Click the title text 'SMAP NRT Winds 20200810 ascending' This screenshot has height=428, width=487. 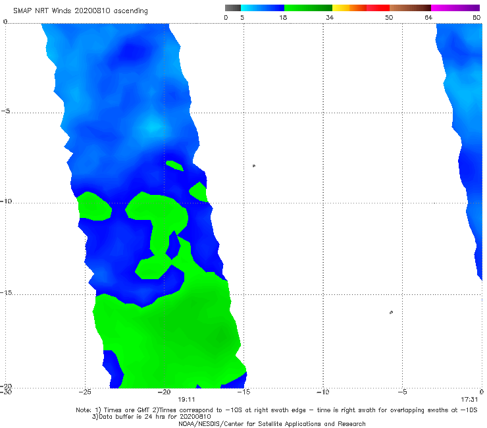80,11
